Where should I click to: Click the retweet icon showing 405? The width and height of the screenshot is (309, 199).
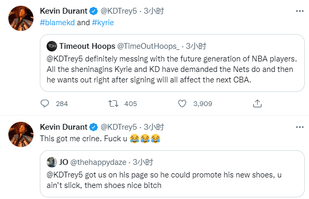click(113, 103)
